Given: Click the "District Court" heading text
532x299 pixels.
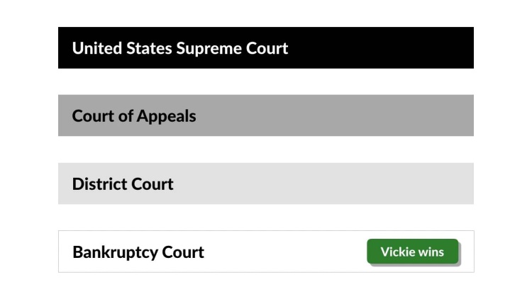Looking at the screenshot, I should (123, 184).
